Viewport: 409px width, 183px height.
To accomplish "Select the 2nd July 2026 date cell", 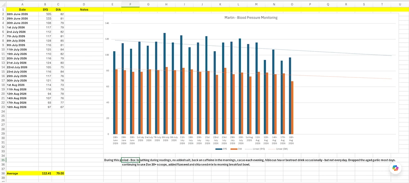I will pyautogui.click(x=22, y=32).
